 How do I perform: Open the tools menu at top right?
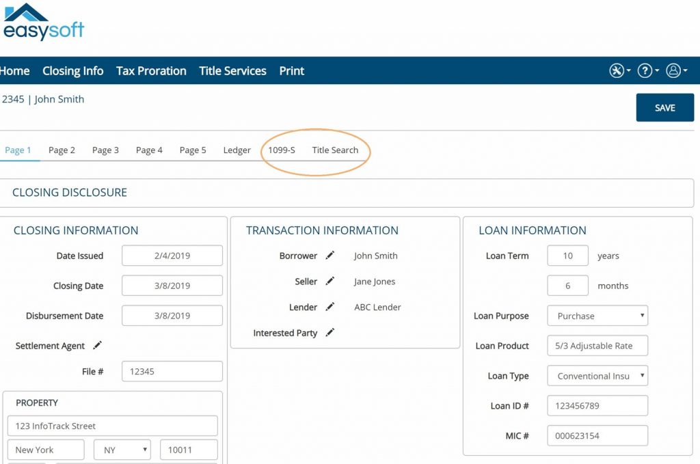click(618, 70)
